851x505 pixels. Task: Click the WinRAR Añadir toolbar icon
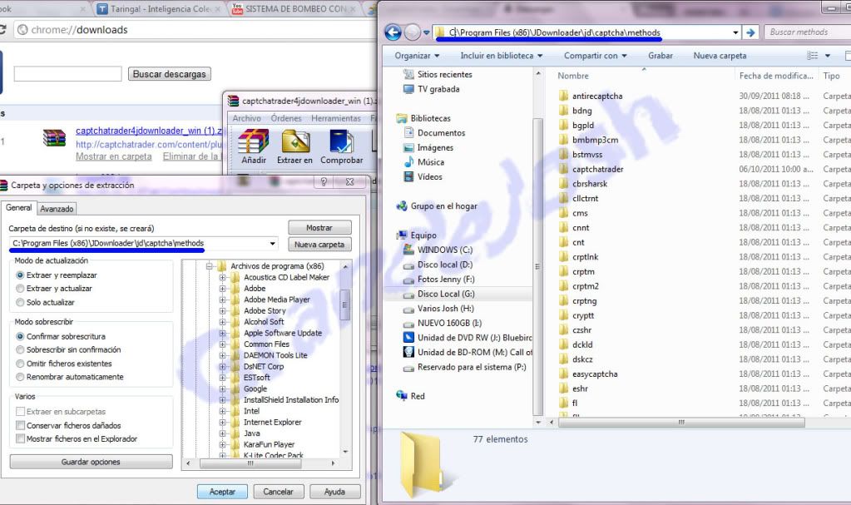(254, 142)
